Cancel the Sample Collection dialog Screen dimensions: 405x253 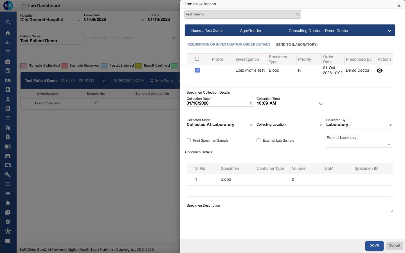(394, 246)
